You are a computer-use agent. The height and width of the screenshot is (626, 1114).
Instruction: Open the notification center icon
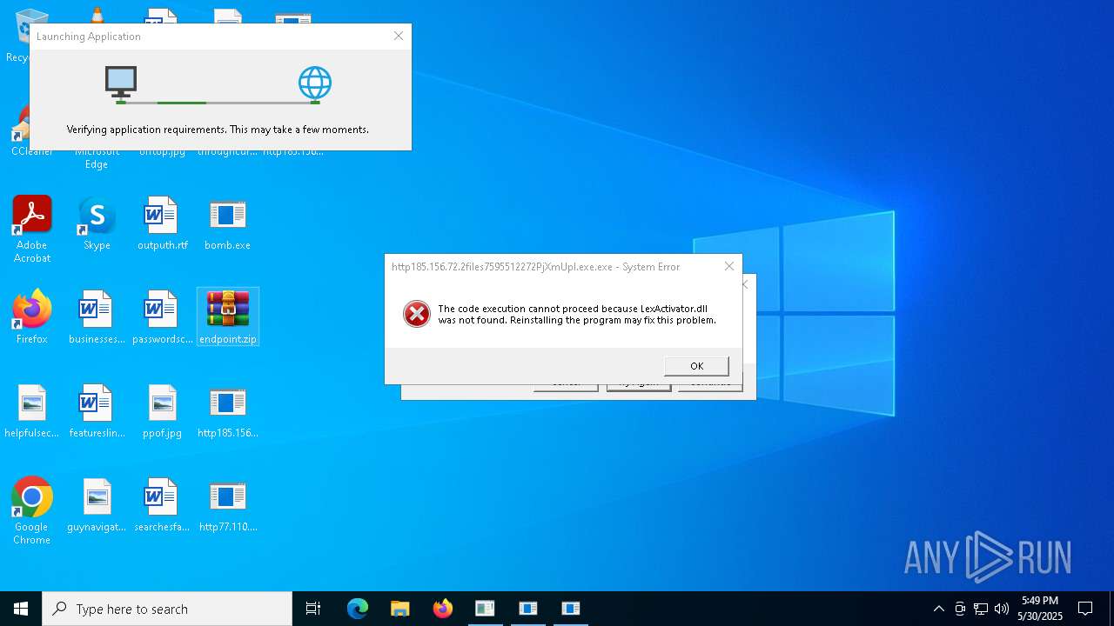coord(1085,609)
